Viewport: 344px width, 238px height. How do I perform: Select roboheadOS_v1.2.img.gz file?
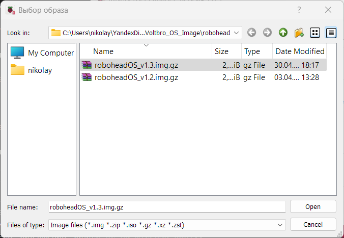(x=136, y=77)
